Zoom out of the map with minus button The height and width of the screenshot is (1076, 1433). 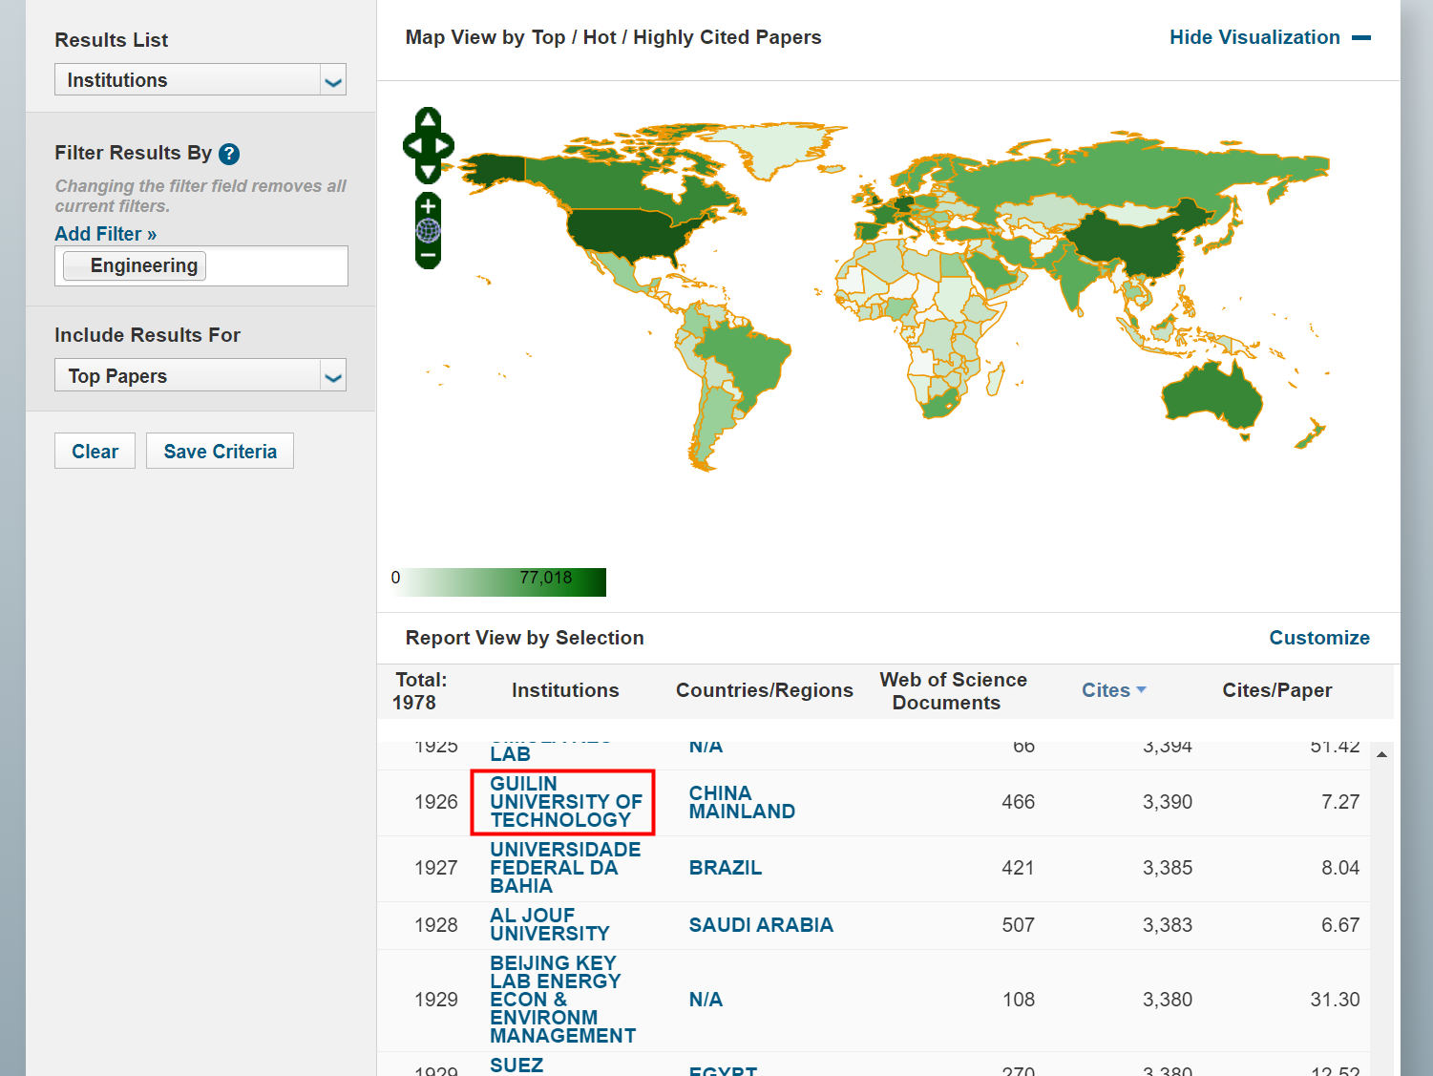pos(428,256)
